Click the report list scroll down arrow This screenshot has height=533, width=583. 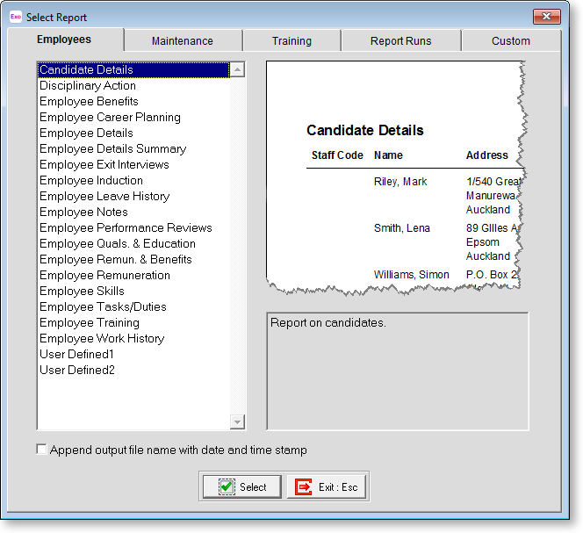click(238, 421)
